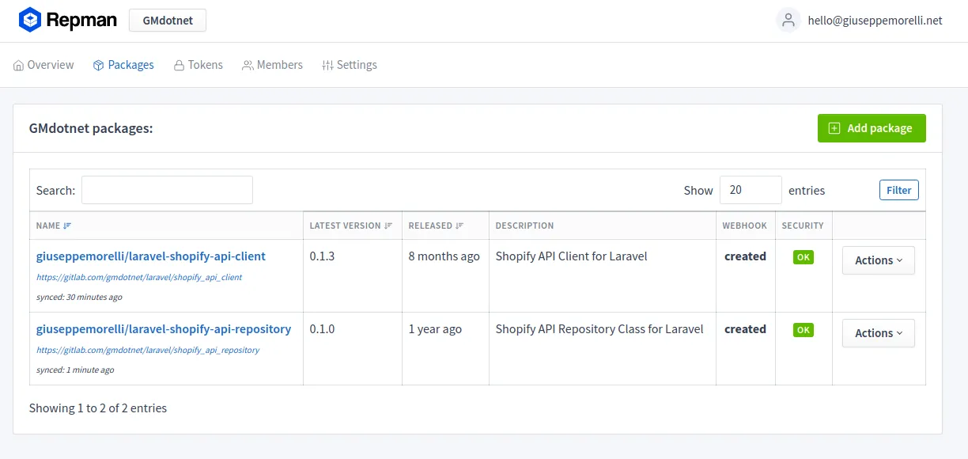
Task: Open giuseppemorelli/laravel-shopify-api-client package link
Action: click(151, 256)
